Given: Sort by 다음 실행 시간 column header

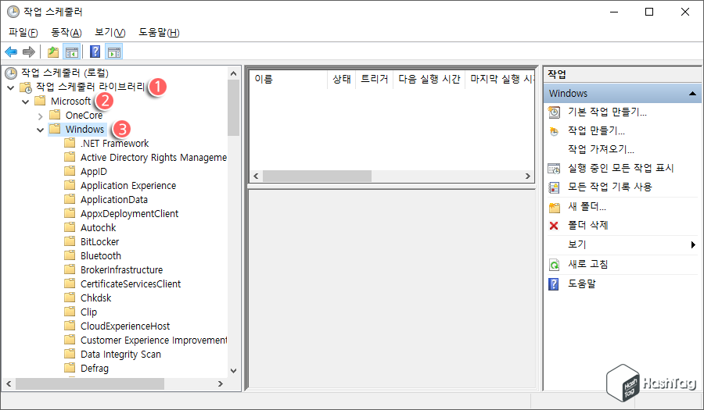Looking at the screenshot, I should point(429,80).
